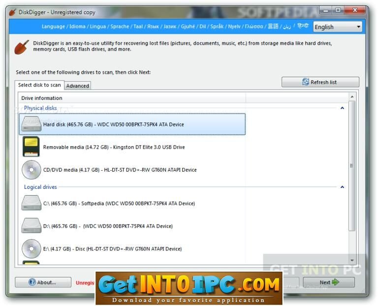Image resolution: width=378 pixels, height=306 pixels.
Task: Click the C:\ Softpedia drive icon
Action: pyautogui.click(x=31, y=203)
